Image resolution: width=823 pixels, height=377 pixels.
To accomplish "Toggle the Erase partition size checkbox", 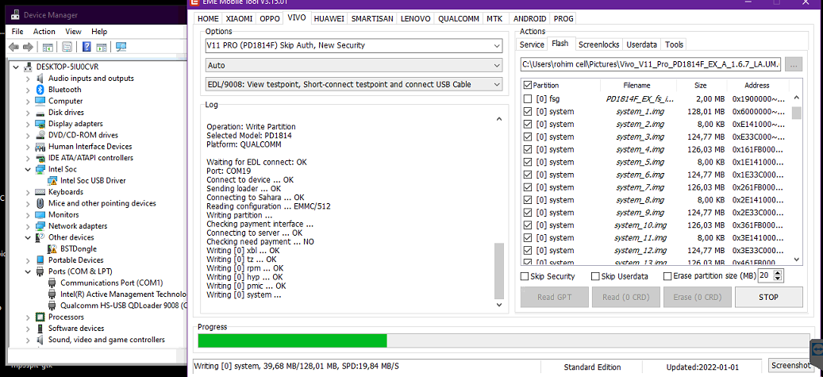I will (665, 276).
